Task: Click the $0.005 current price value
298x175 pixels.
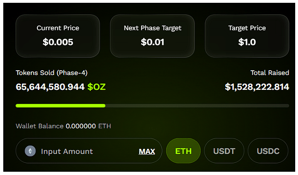Action: pyautogui.click(x=58, y=42)
